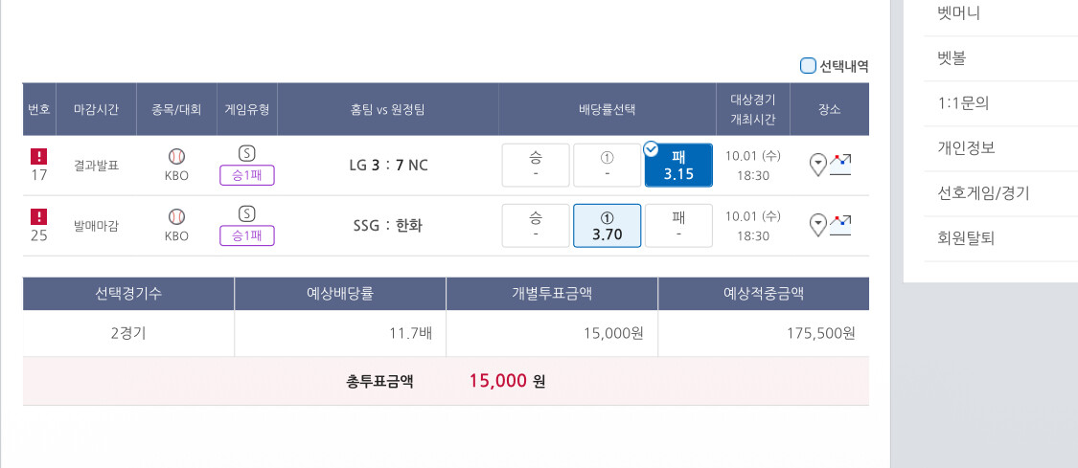Open odds trend chart for SSG vs 한화
This screenshot has height=468, width=1078.
[840, 225]
